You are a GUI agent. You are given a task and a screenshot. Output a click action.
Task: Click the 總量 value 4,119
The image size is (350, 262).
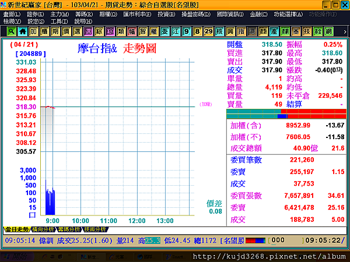pyautogui.click(x=274, y=87)
